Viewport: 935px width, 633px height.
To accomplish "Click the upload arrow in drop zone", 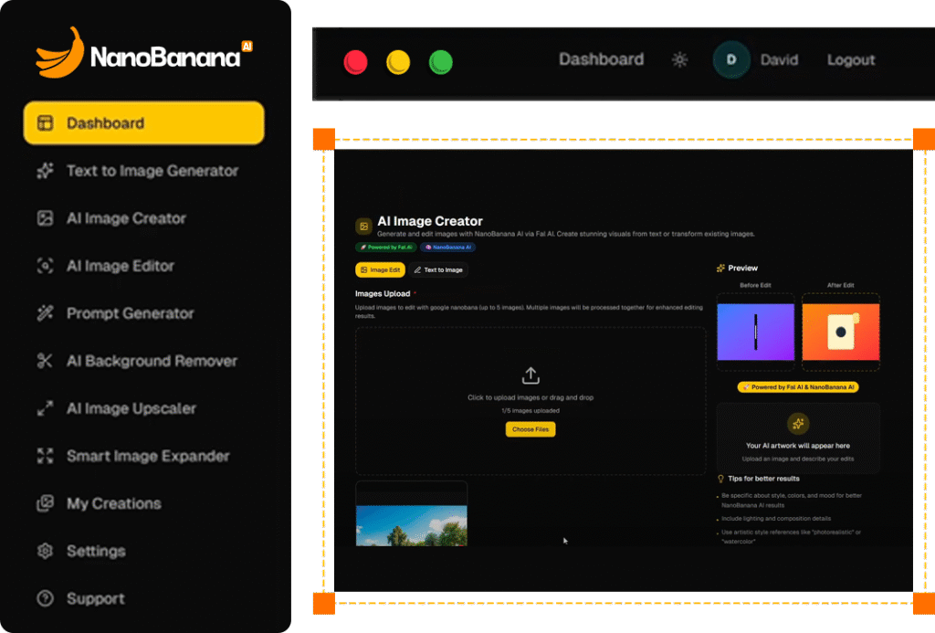I will 531,375.
